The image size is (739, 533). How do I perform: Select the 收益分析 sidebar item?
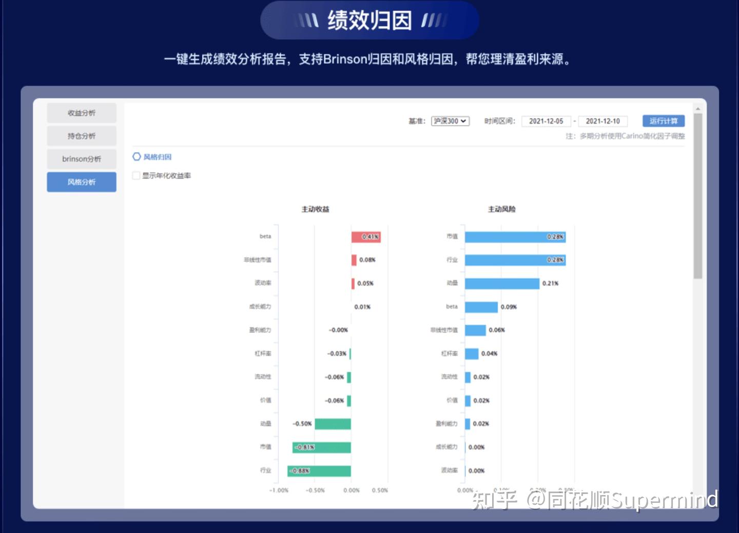pos(81,112)
